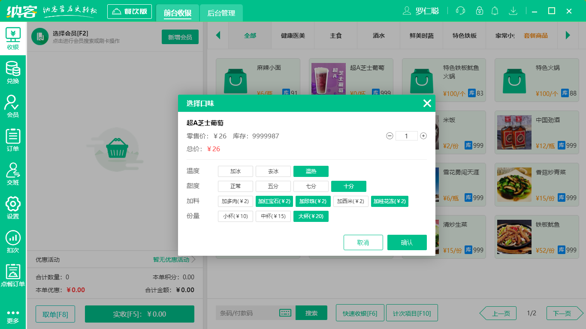Go to 下一页 next page
586x329 pixels.
565,313
